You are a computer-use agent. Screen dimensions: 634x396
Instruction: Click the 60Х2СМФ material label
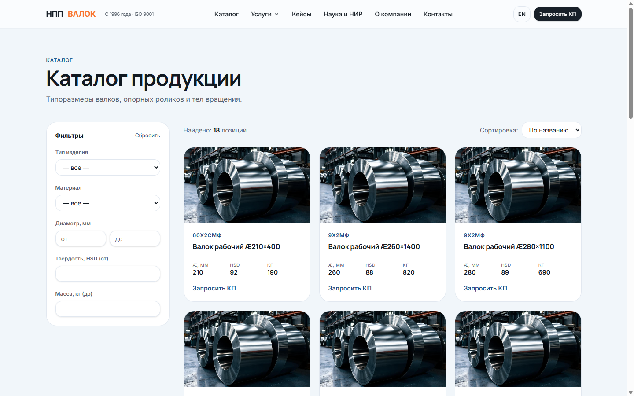(207, 235)
